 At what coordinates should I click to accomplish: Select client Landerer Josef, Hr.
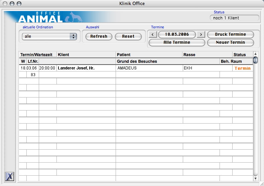coord(76,68)
